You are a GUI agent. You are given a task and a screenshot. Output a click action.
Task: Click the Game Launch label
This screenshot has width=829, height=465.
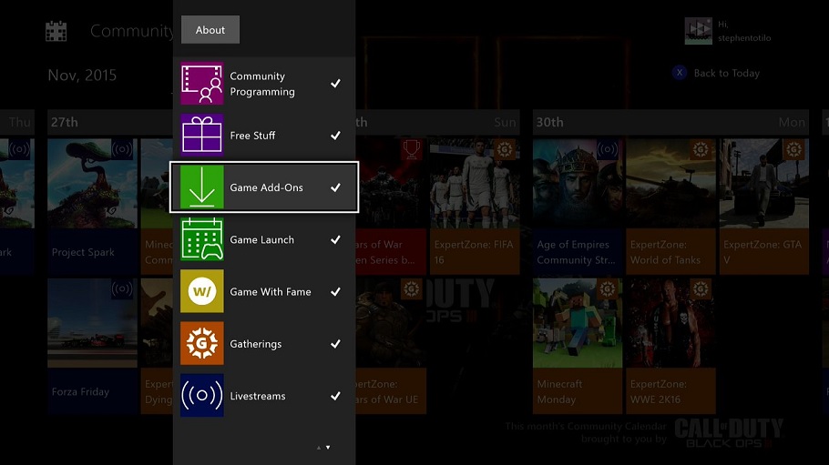[x=261, y=239]
